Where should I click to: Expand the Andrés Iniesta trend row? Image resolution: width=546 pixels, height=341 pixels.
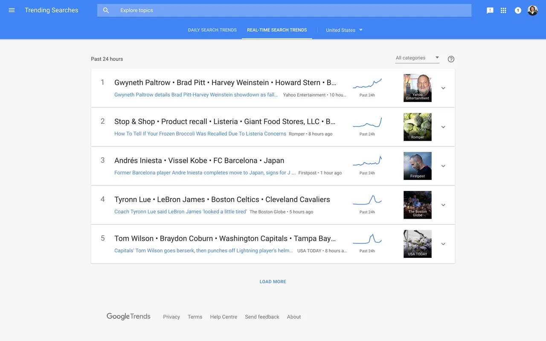point(443,166)
